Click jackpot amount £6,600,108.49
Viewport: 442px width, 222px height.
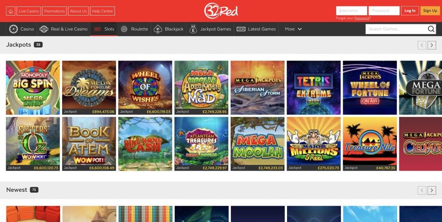(102, 168)
